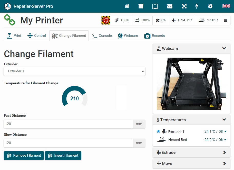Open Extruder 1 temperature Off dropdown
Viewport: 234px width, 170px height.
coord(215,132)
